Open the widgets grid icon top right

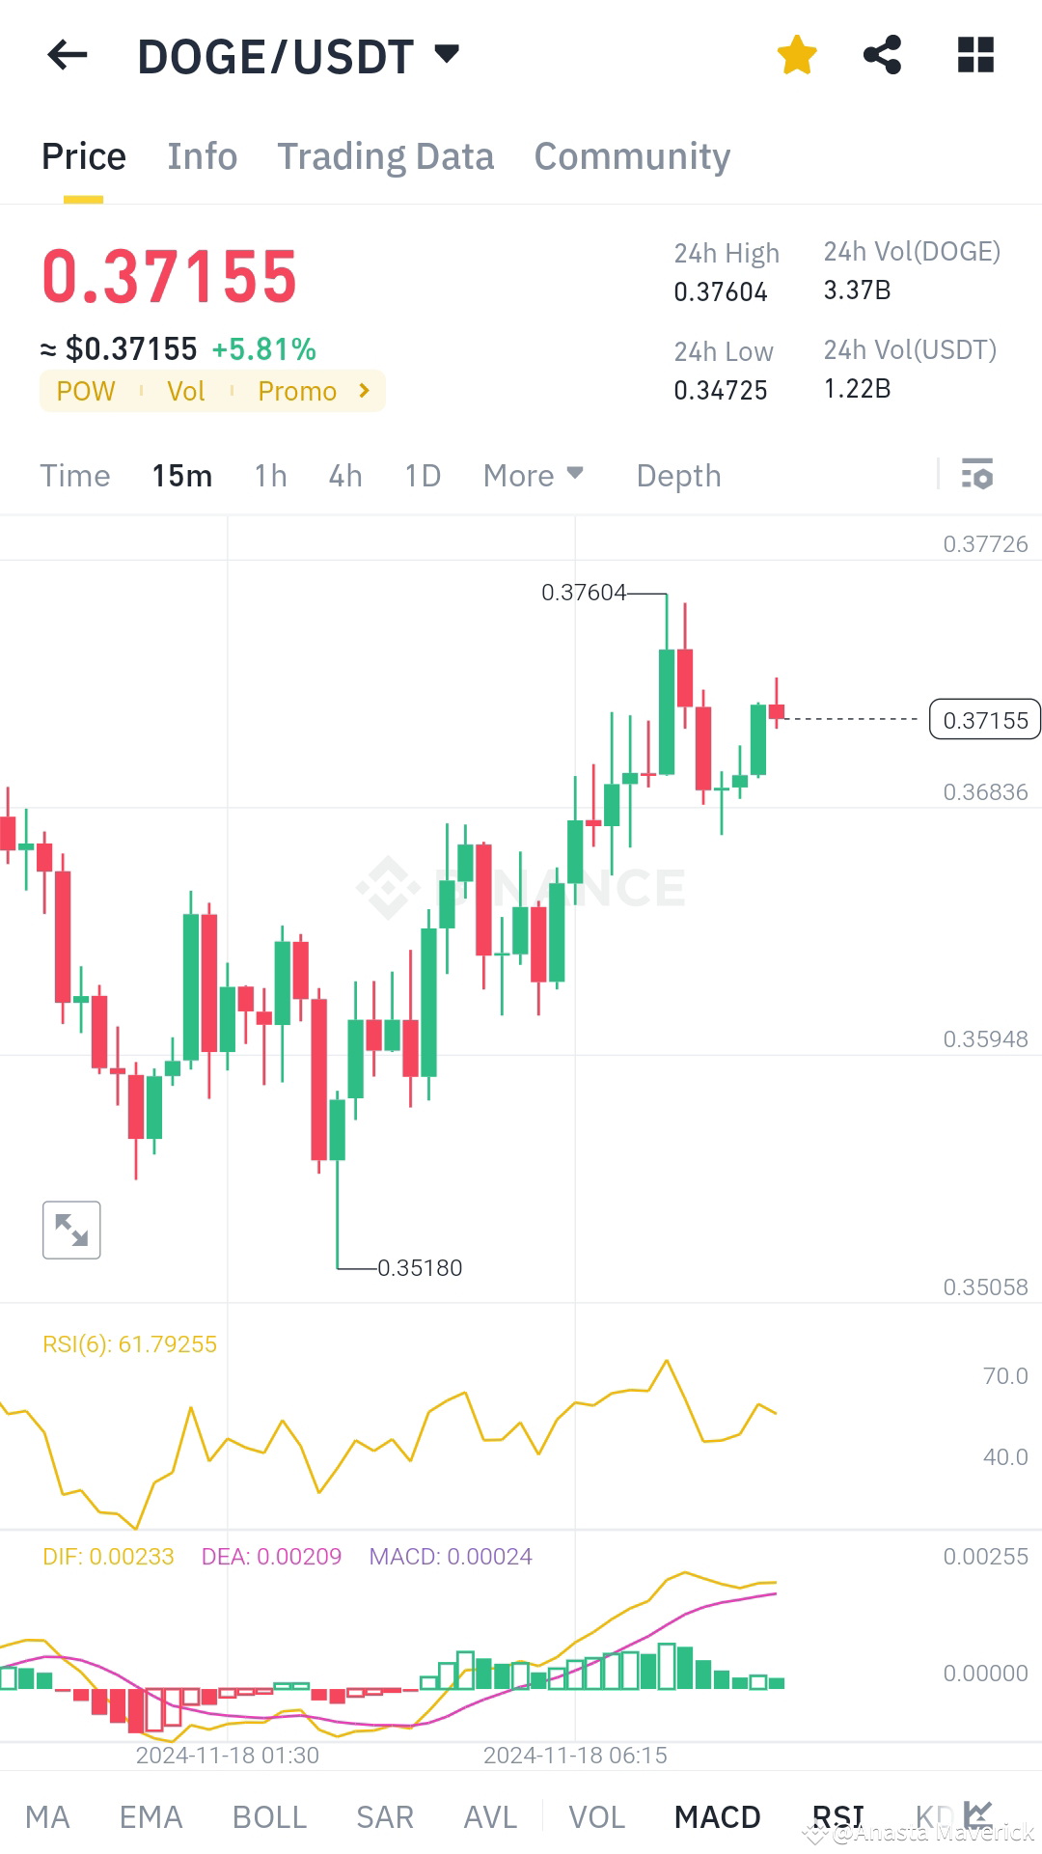click(975, 55)
